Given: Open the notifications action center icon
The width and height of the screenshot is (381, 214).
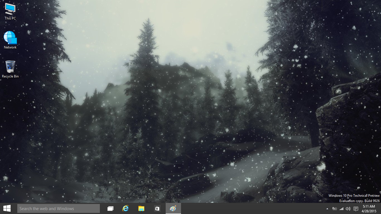Looking at the screenshot, I should [x=356, y=209].
